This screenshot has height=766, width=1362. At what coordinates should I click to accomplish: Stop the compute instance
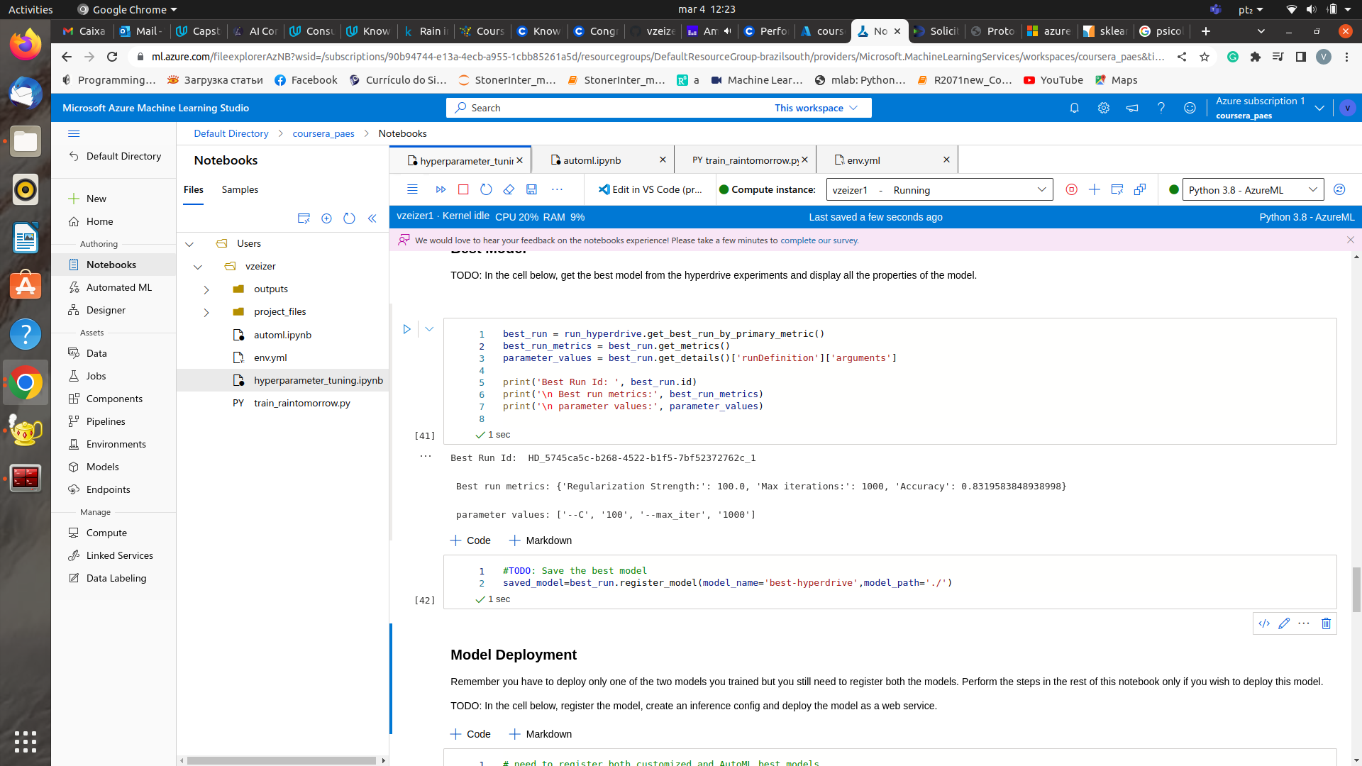click(1071, 189)
